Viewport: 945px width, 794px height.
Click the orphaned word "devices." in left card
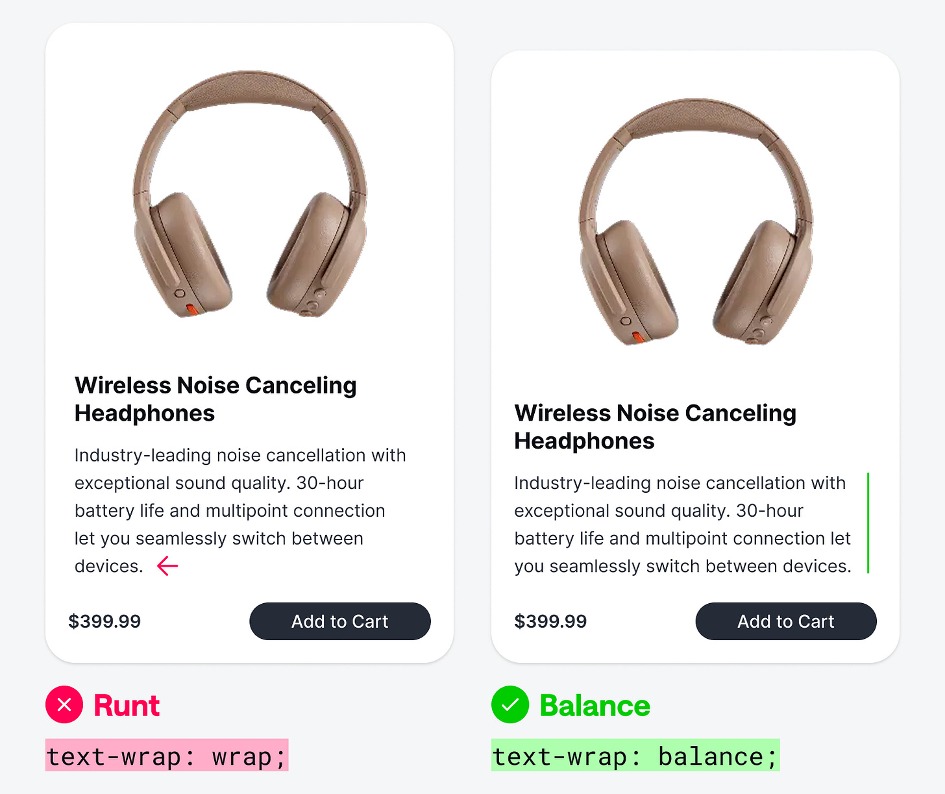108,567
